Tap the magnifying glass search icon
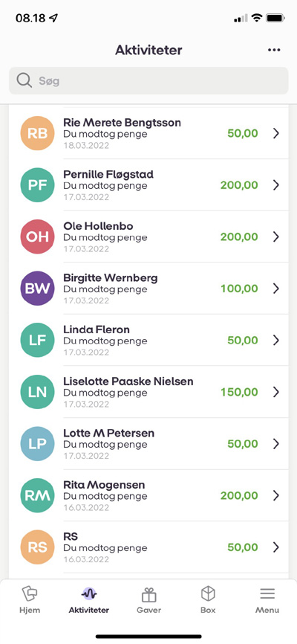 point(25,80)
